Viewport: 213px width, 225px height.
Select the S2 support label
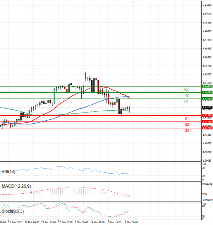pyautogui.click(x=187, y=124)
